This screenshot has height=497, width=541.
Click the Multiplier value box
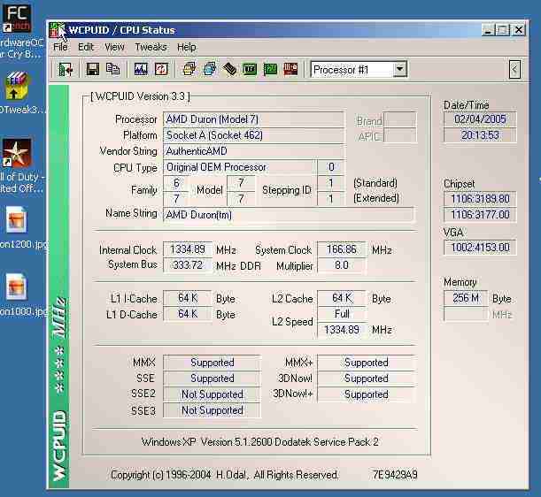pyautogui.click(x=342, y=265)
